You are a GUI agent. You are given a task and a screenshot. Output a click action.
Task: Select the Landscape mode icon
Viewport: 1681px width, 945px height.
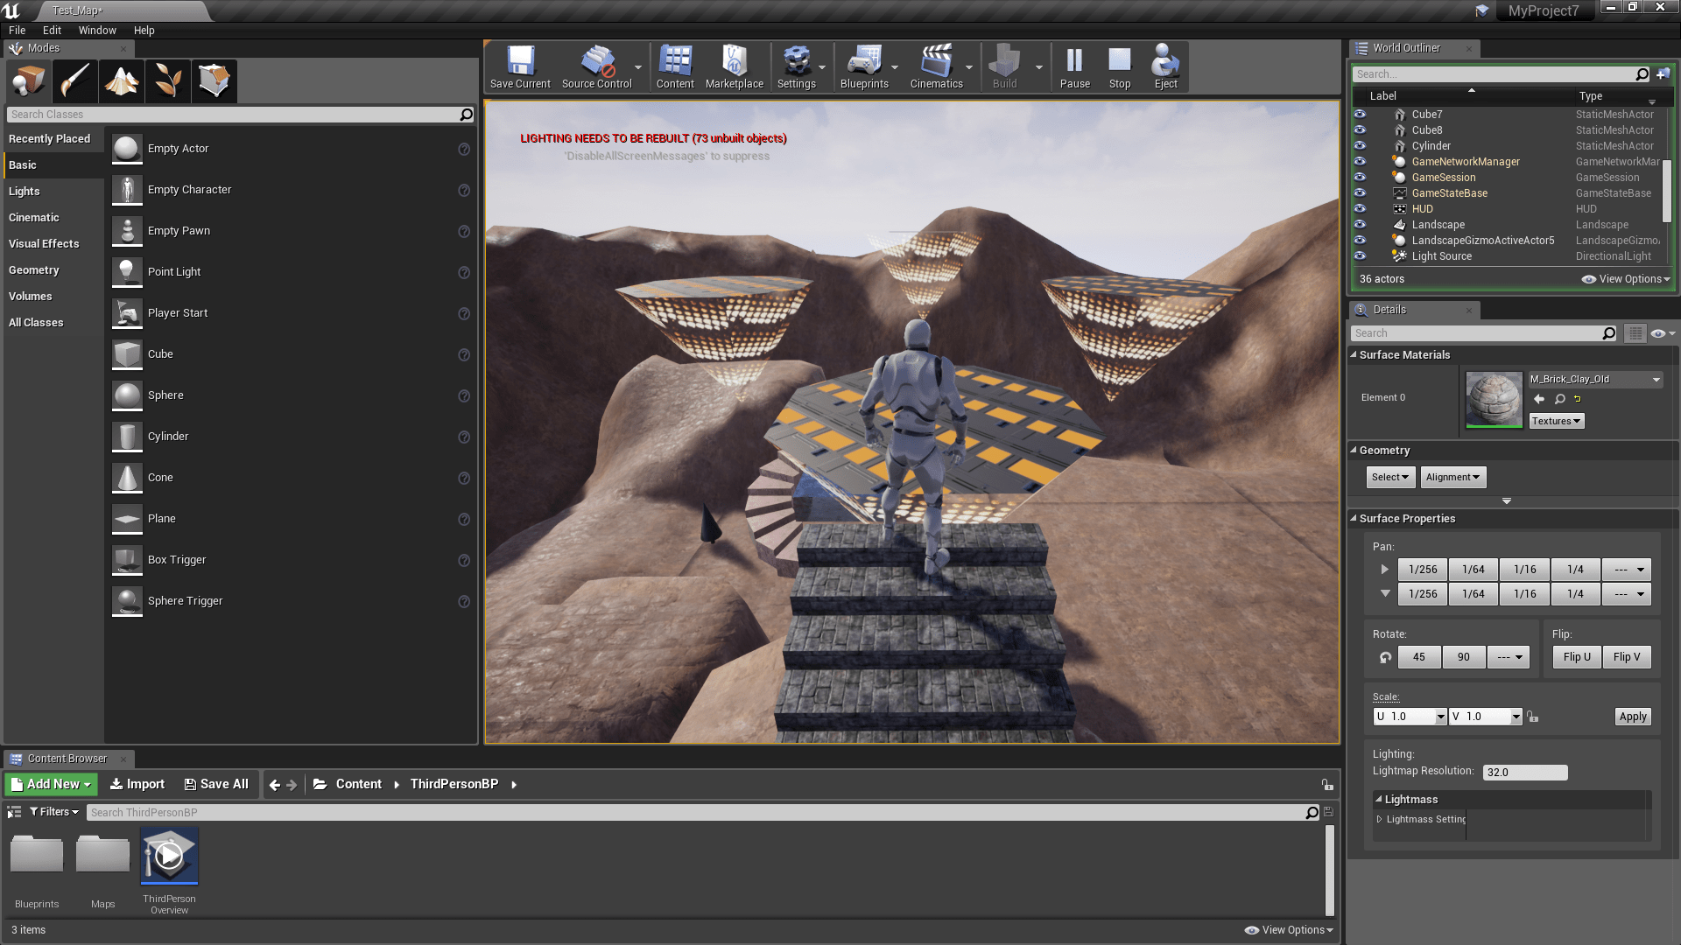122,81
